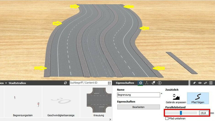Click the Parallelabstand value field -19,8

[204, 113]
